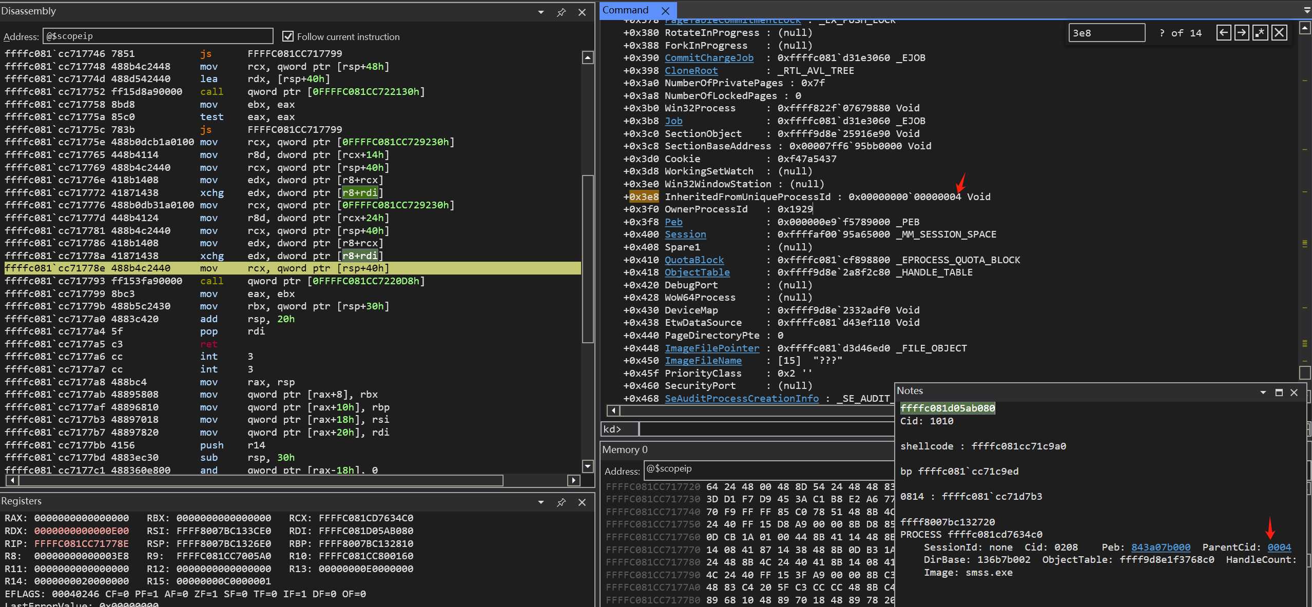Close the Registers panel
The height and width of the screenshot is (607, 1312).
point(582,502)
